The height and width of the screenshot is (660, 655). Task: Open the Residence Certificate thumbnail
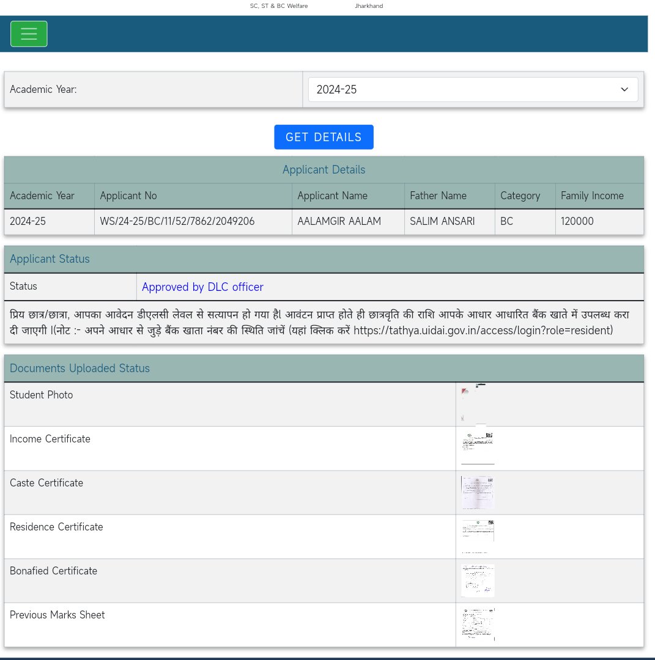click(478, 537)
